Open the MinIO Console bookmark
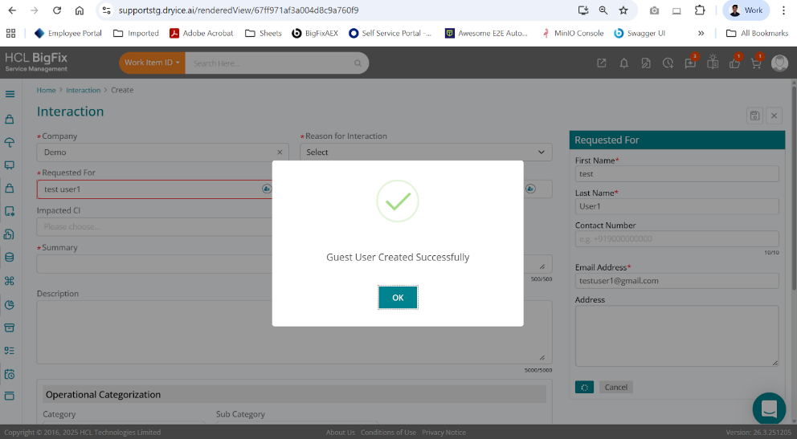 pos(572,33)
